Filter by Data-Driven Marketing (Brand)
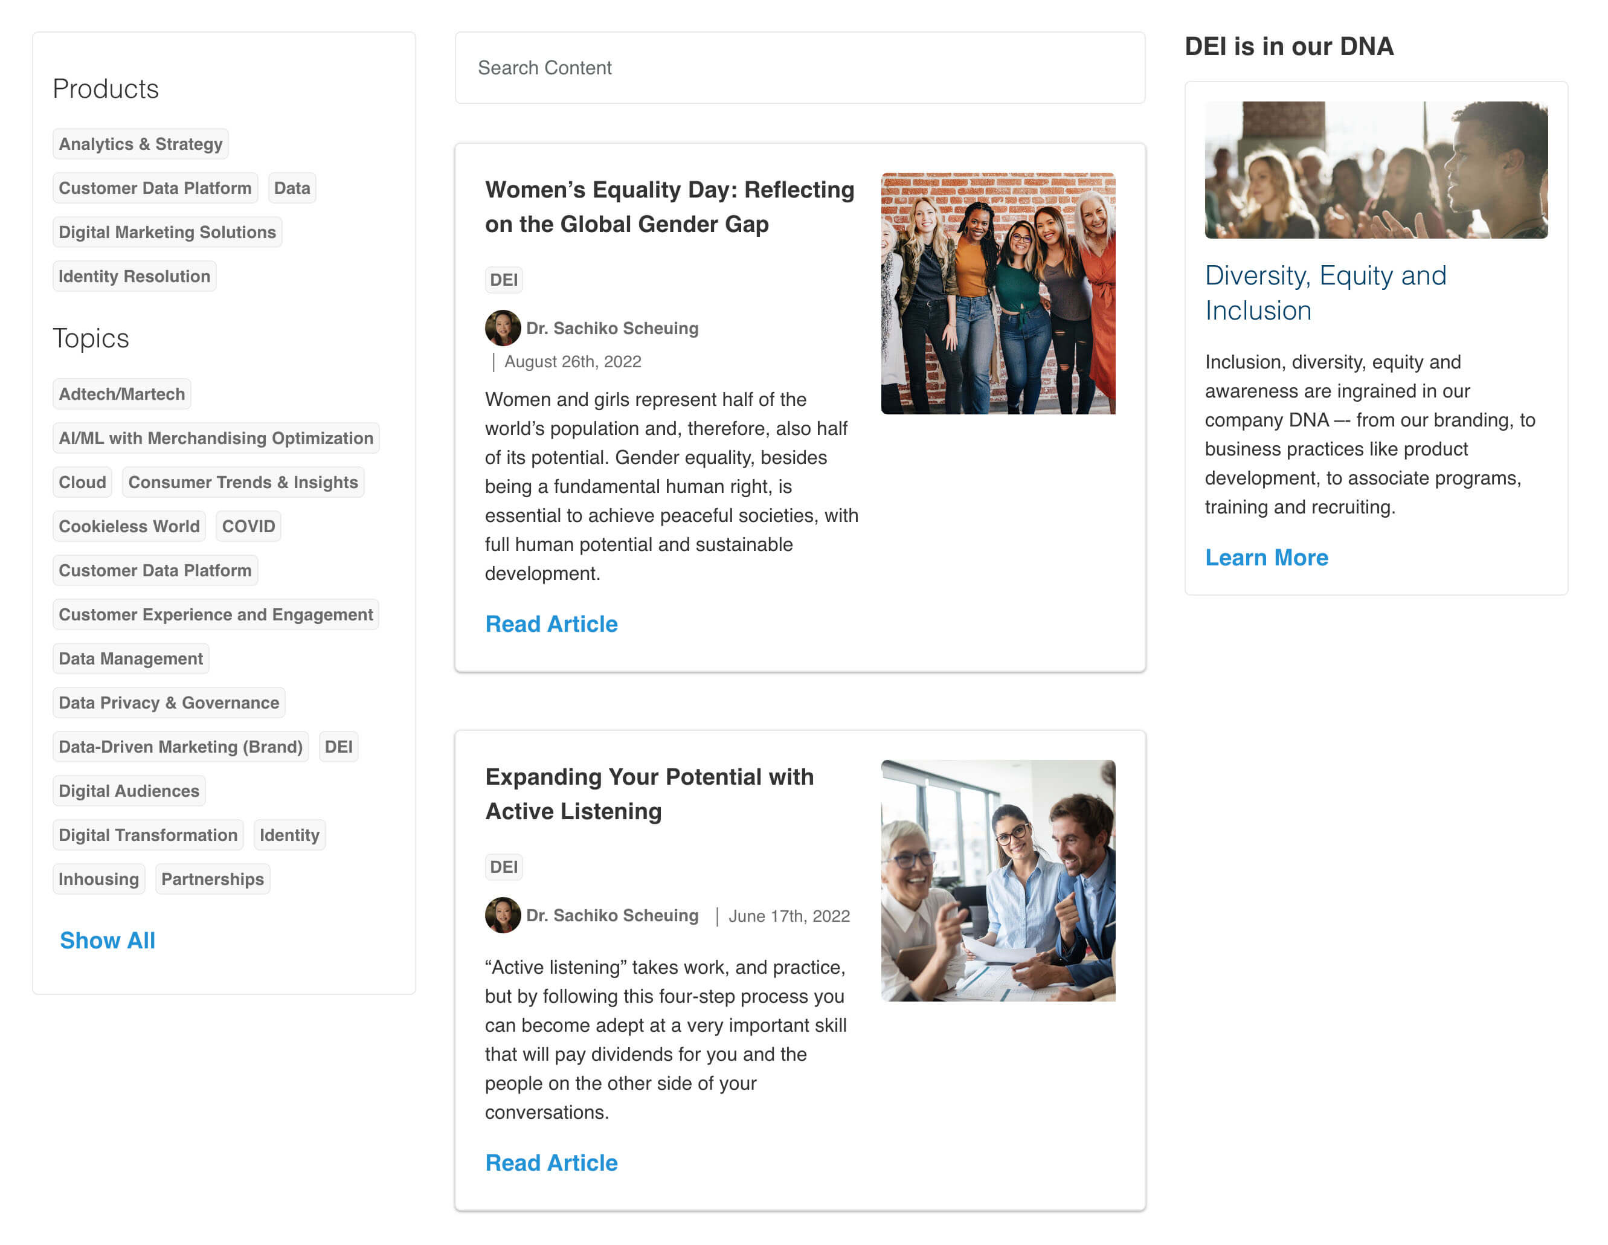The width and height of the screenshot is (1608, 1245). point(181,748)
